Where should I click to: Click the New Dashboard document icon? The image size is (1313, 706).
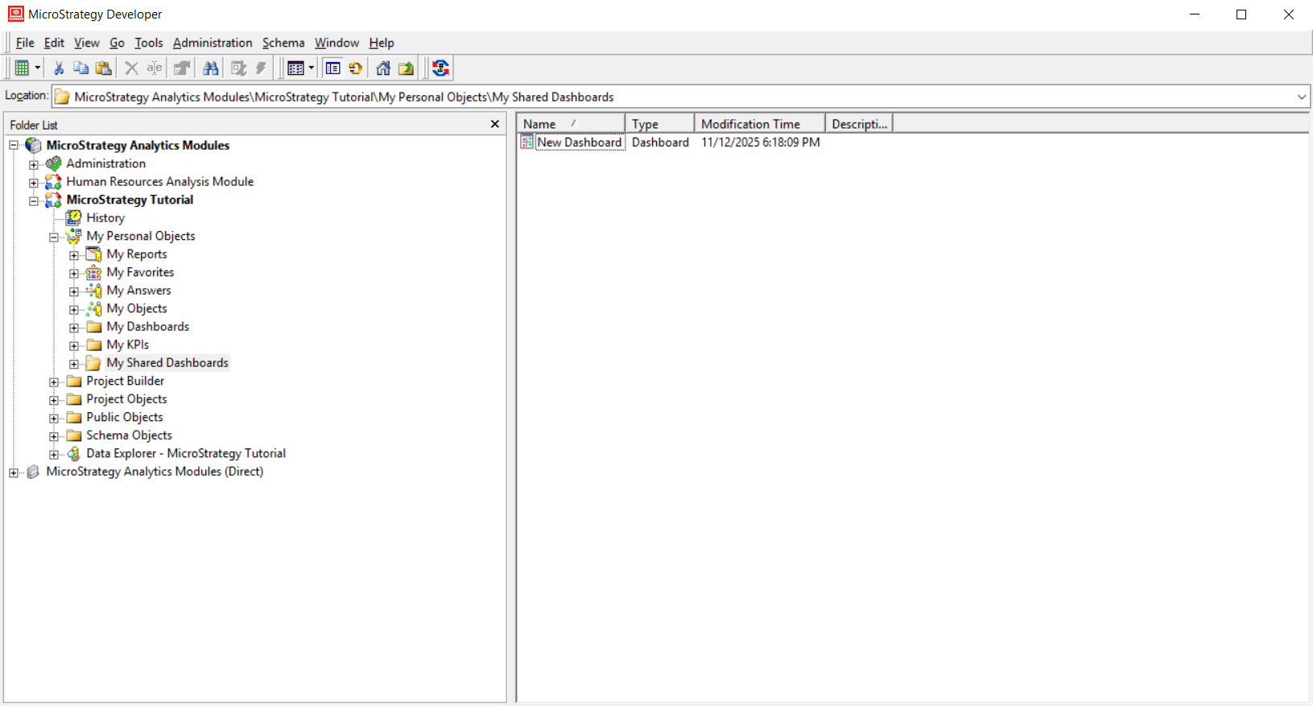click(526, 142)
